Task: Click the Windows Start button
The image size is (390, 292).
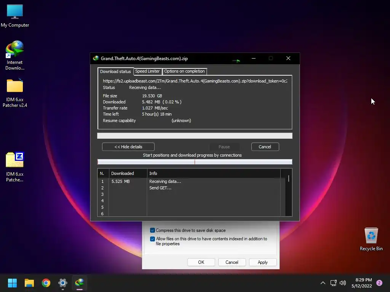Action: tap(12, 283)
